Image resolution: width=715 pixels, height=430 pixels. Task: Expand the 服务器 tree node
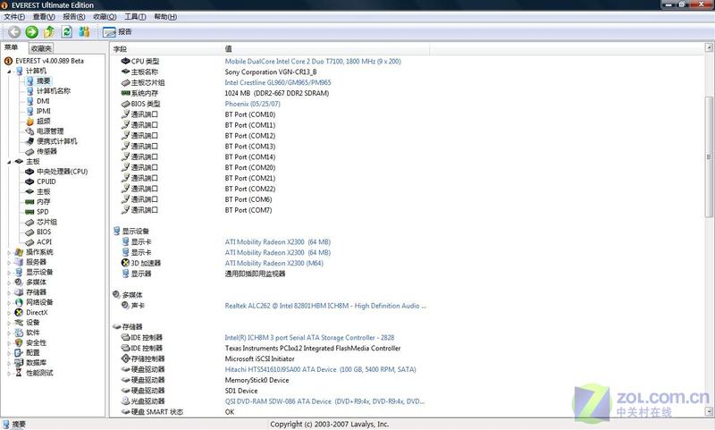pos(9,262)
